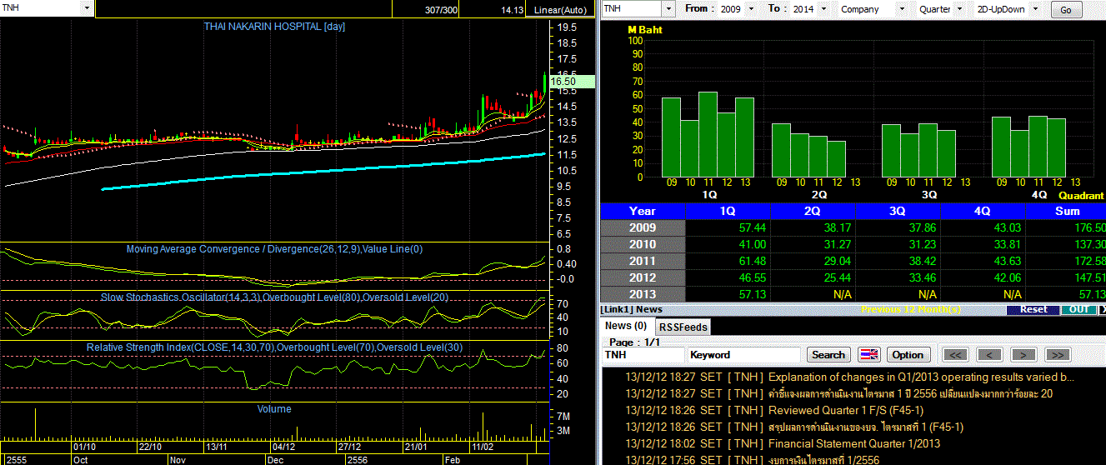Toggle the Thai/English language flag icon
Viewport: 1106px width, 465px height.
click(x=868, y=354)
